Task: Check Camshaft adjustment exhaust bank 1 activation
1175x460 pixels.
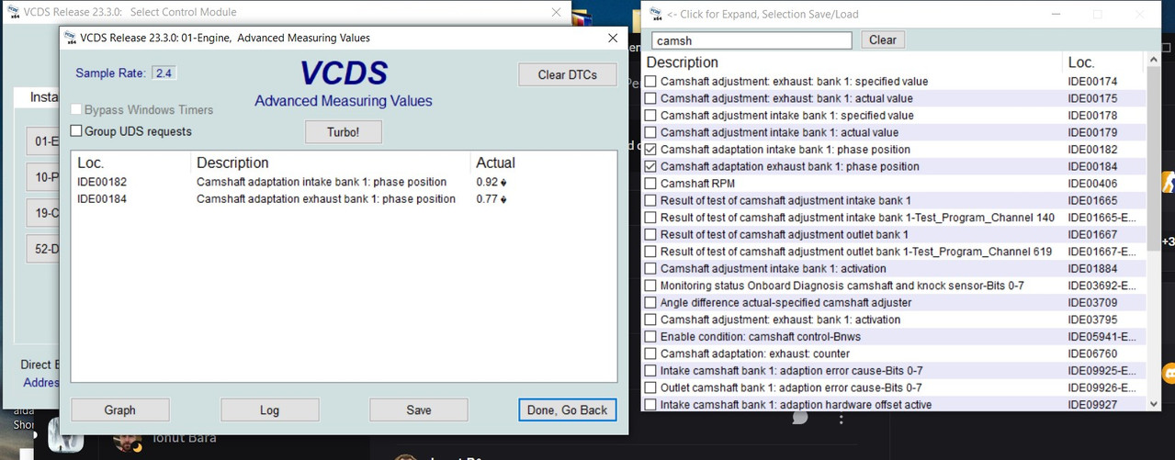Action: 650,320
